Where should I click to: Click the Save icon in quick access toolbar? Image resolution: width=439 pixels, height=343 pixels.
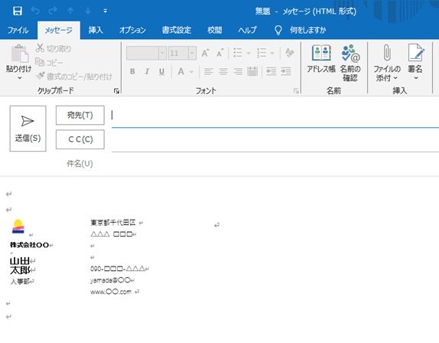tap(18, 11)
